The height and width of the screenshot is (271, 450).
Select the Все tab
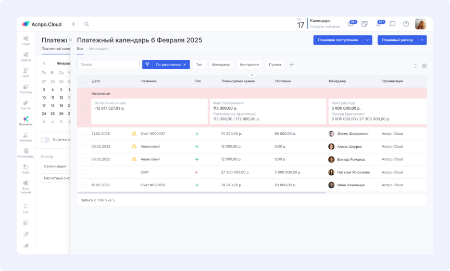click(x=80, y=48)
